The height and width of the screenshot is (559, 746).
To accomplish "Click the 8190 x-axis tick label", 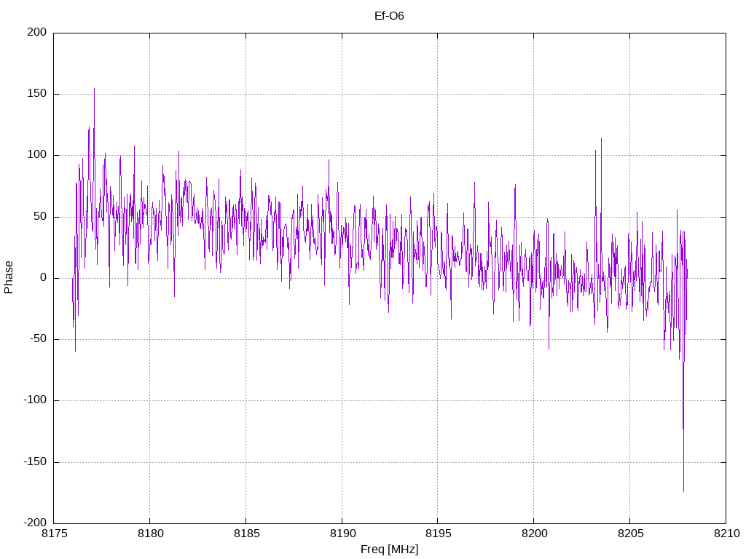I will coord(342,534).
